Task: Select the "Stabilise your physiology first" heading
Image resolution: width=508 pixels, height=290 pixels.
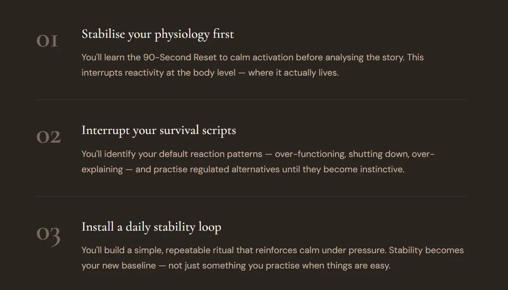Action: click(x=157, y=34)
